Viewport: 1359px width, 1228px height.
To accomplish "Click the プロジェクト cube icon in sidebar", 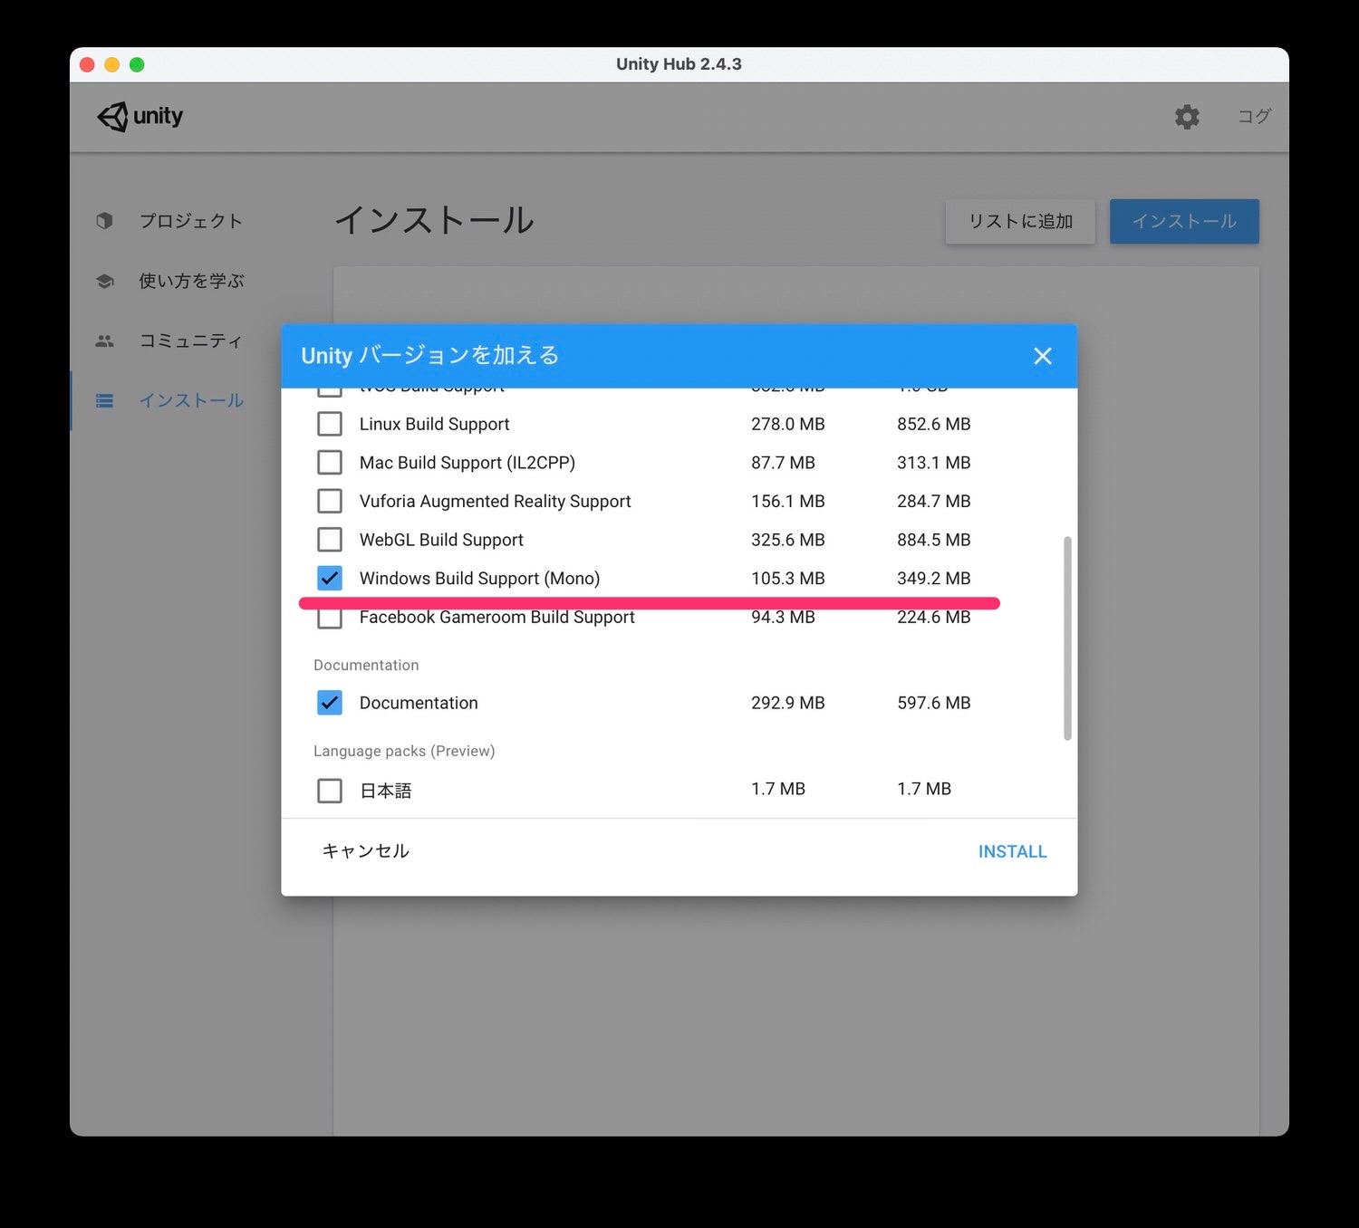I will pos(105,221).
